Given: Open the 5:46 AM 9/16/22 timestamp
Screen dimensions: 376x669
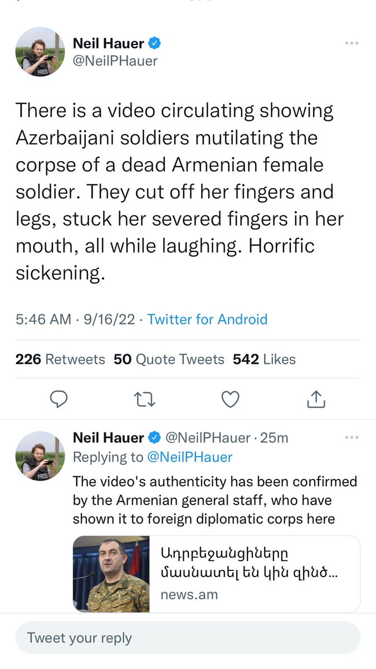Looking at the screenshot, I should 75,319.
